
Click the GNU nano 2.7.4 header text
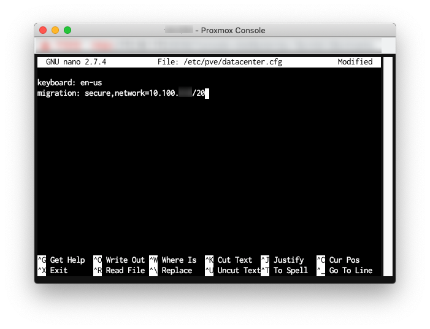click(76, 62)
